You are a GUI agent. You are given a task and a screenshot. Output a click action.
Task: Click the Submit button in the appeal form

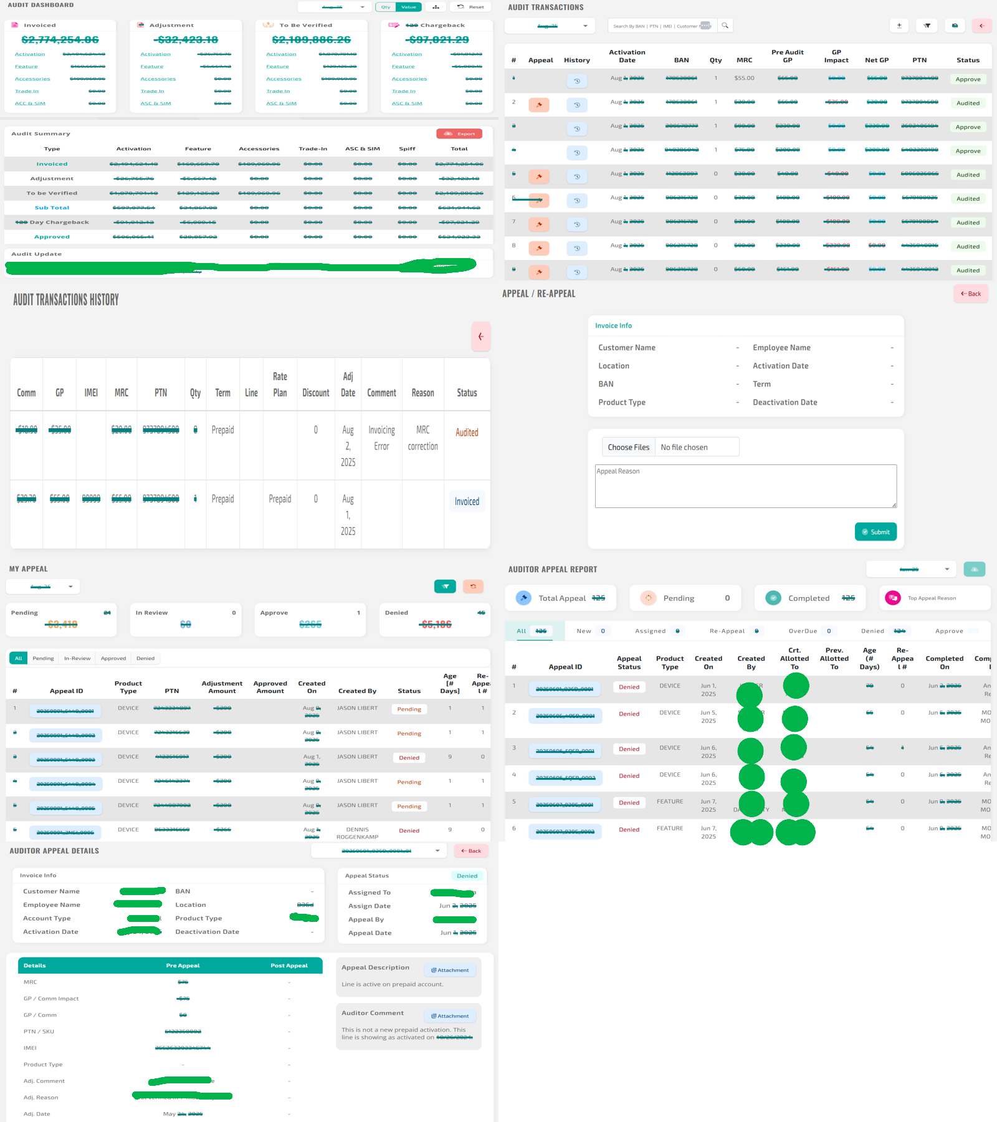click(875, 532)
